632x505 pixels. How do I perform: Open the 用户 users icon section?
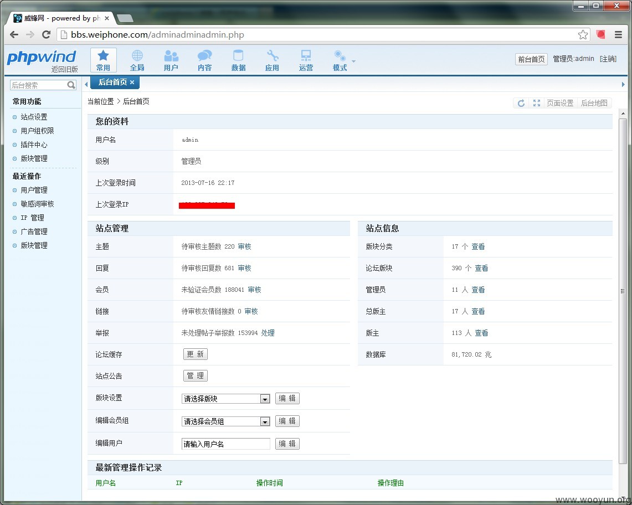click(x=171, y=60)
